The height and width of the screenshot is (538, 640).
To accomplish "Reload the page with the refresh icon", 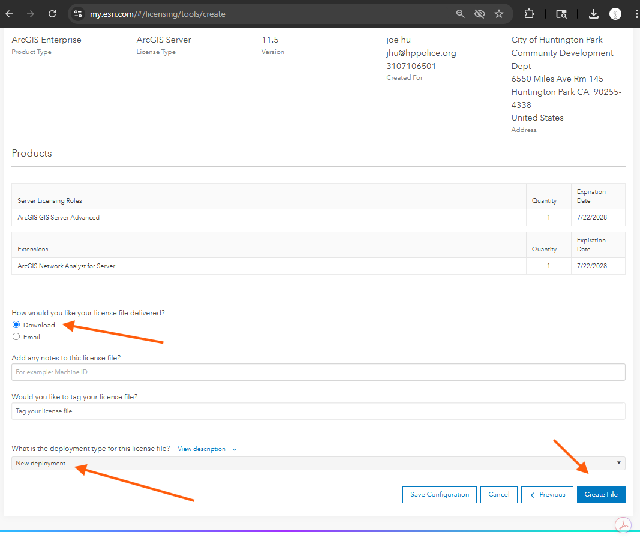I will point(52,14).
